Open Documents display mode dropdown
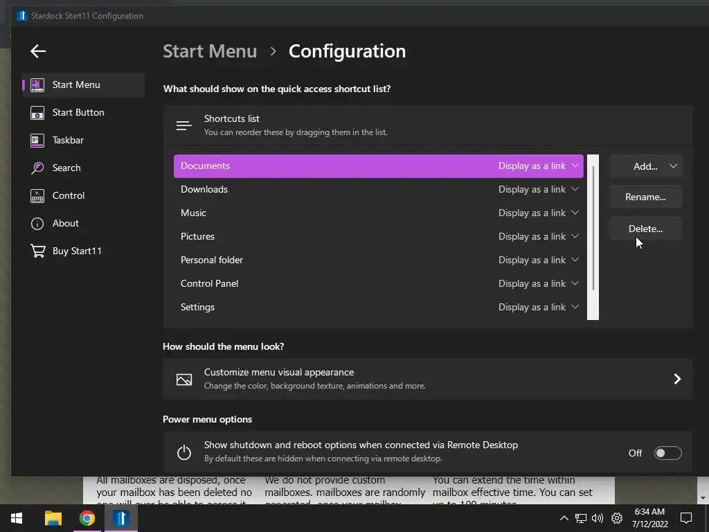709x532 pixels. point(538,166)
